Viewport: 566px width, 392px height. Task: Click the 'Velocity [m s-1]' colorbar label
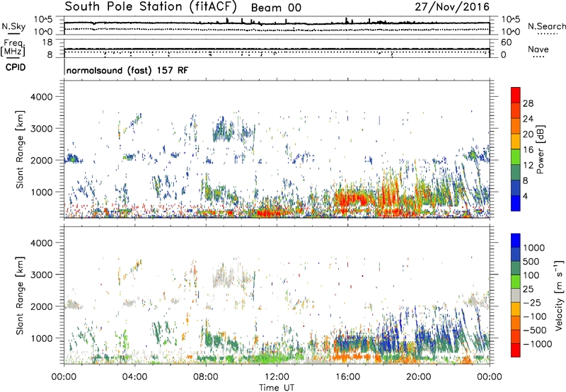[x=559, y=295]
